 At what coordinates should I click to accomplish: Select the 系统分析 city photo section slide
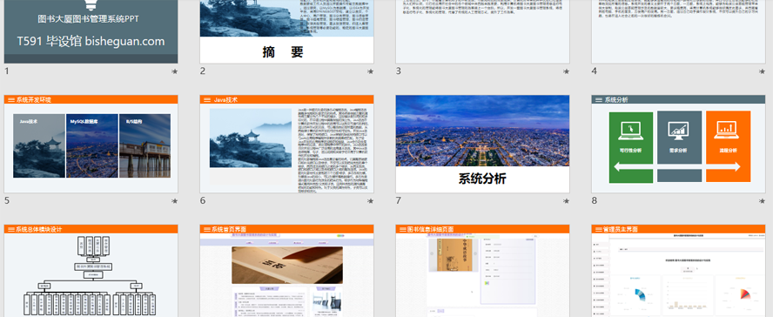482,144
